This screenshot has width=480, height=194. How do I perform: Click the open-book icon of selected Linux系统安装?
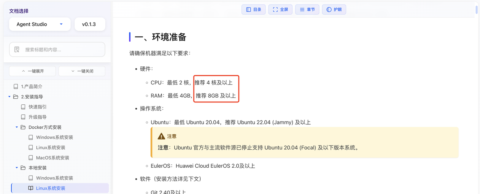point(31,188)
